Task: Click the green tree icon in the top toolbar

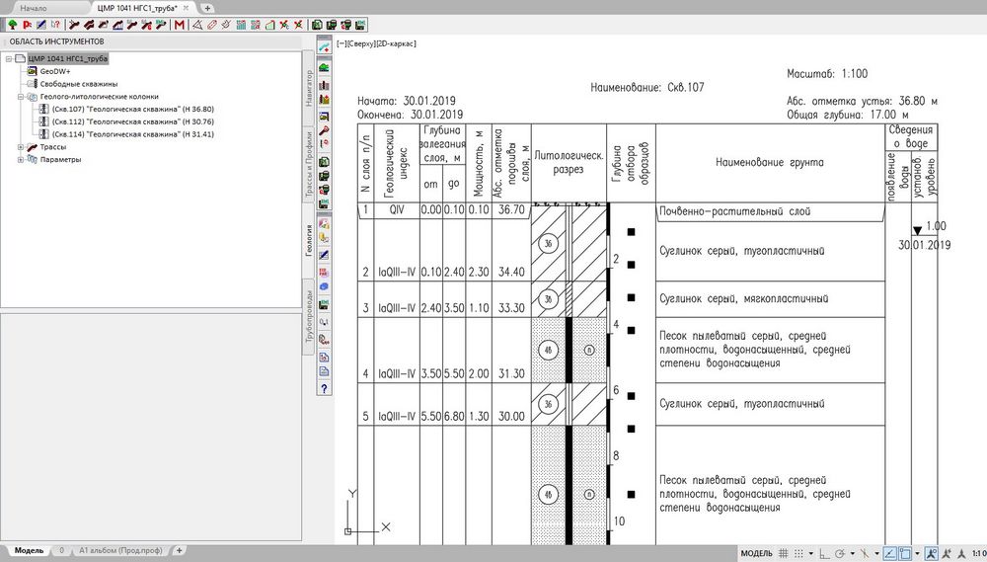Action: pyautogui.click(x=12, y=25)
